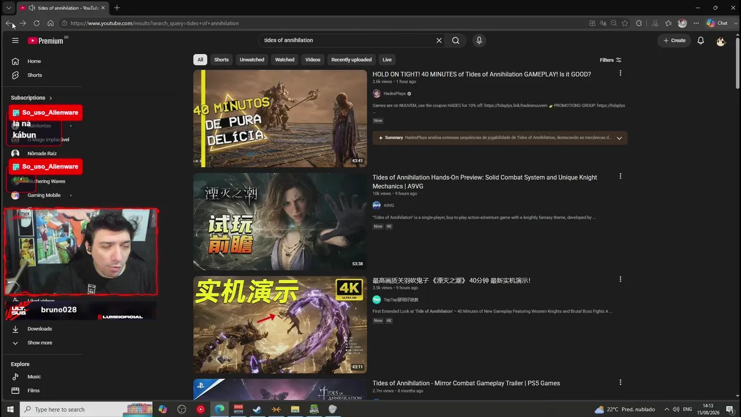Select the Live filter chip
The image size is (741, 417).
387,60
